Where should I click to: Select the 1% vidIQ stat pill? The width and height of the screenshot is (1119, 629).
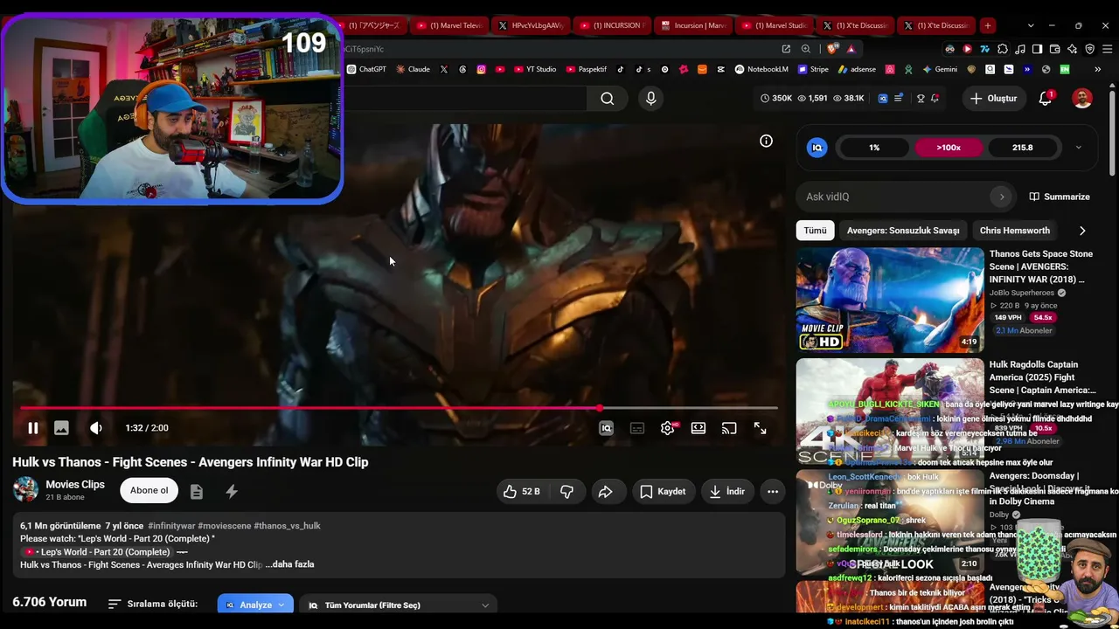(x=874, y=148)
